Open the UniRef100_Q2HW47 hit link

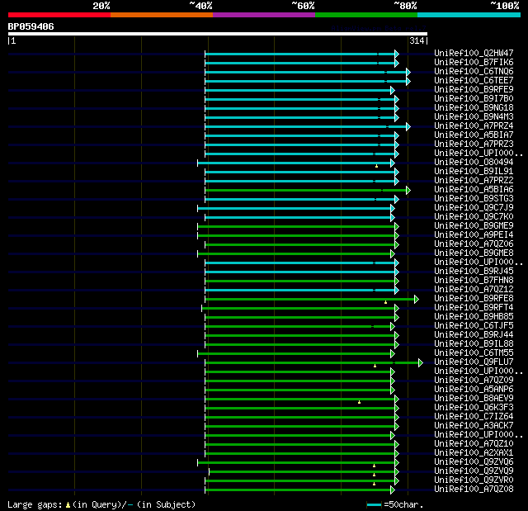click(474, 54)
